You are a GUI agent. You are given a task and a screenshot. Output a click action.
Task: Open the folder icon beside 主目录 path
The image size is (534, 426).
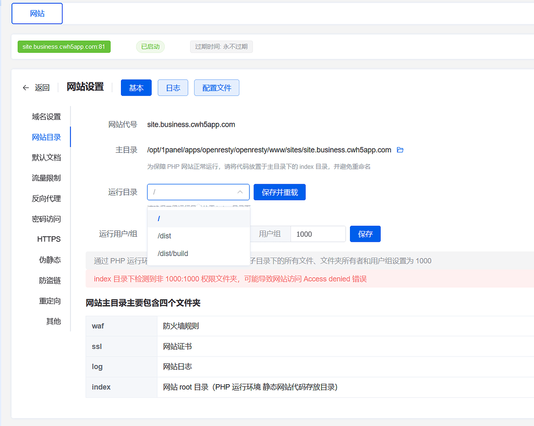click(399, 150)
